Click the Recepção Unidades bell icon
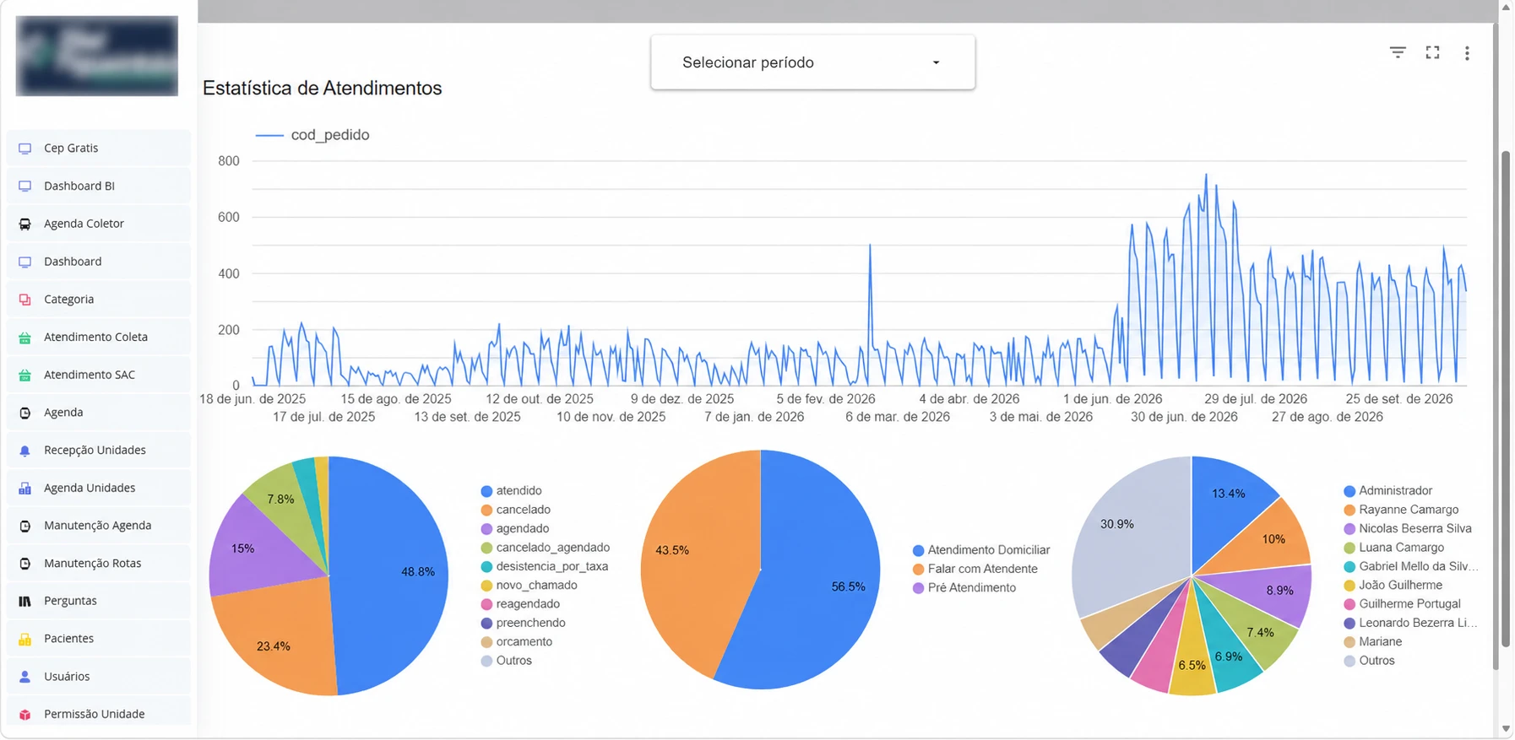Image resolution: width=1515 pixels, height=740 pixels. [x=25, y=451]
